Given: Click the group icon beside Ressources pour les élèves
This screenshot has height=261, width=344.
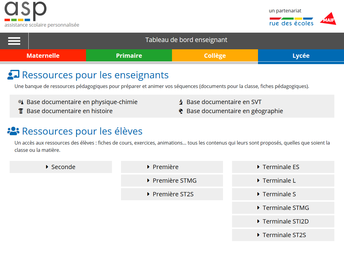Looking at the screenshot, I should point(13,131).
